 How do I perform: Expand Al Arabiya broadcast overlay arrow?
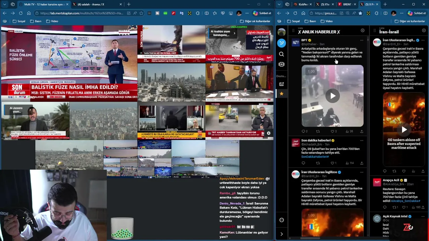tap(234, 33)
